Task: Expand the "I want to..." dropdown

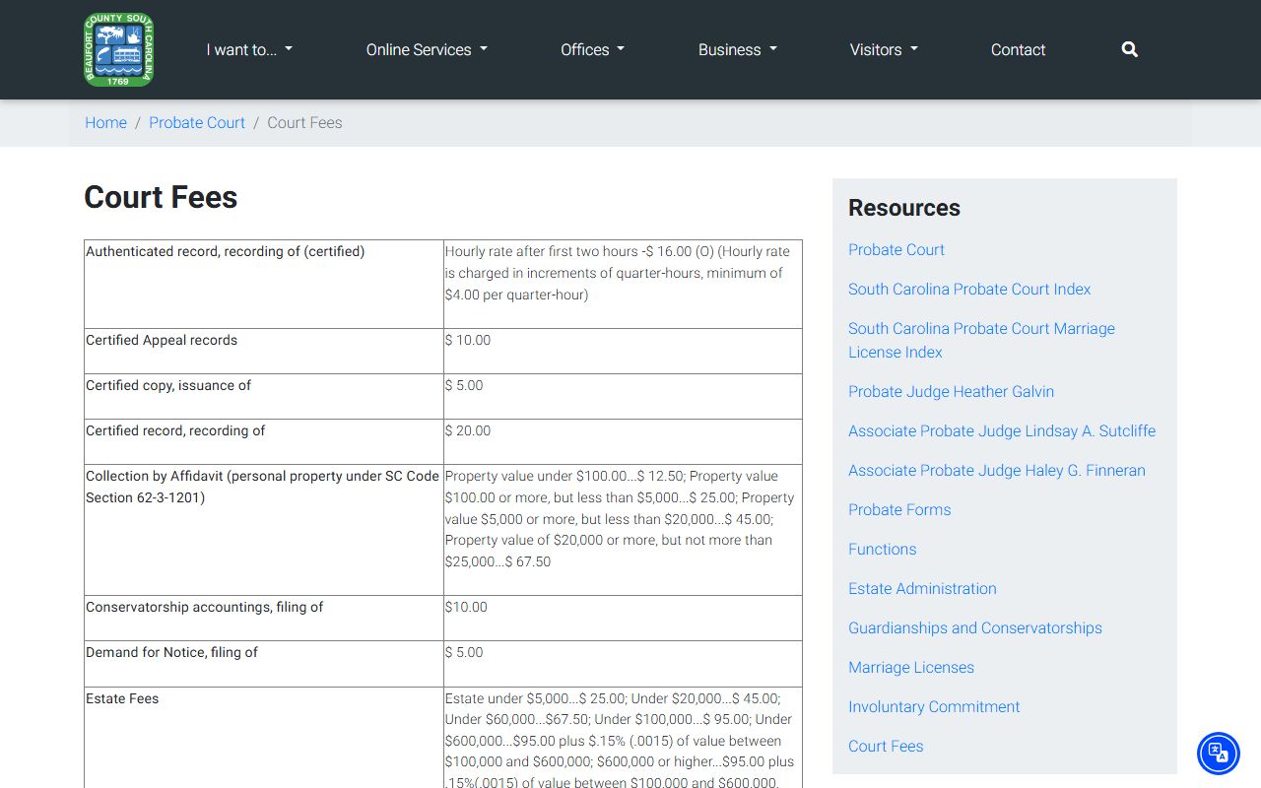Action: point(249,49)
